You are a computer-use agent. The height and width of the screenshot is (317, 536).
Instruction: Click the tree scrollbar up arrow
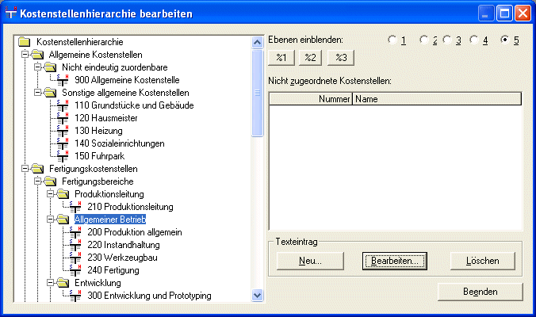[x=258, y=42]
